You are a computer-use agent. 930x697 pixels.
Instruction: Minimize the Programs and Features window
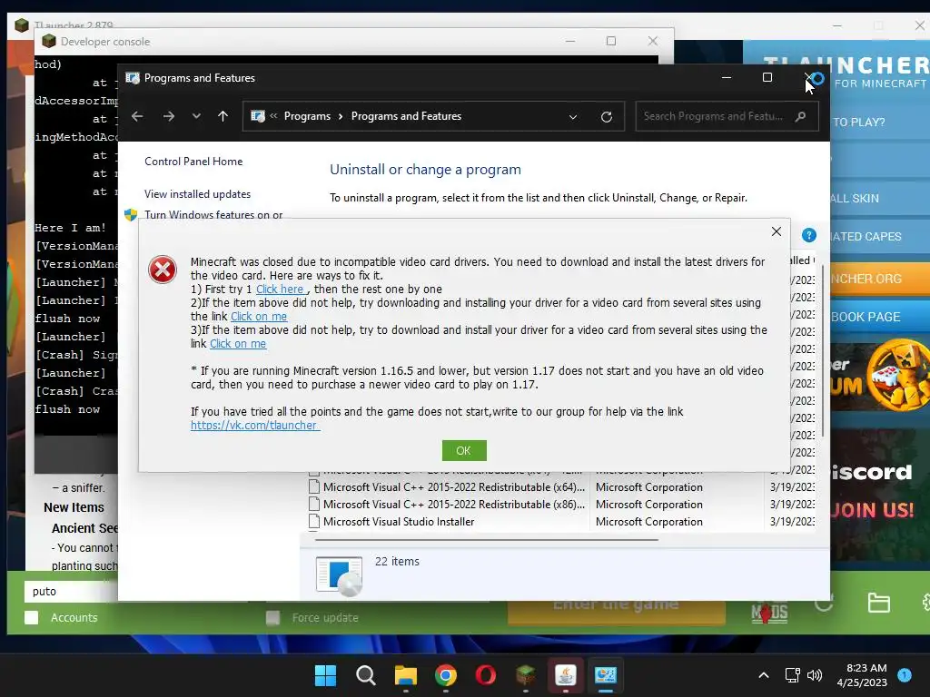[726, 78]
